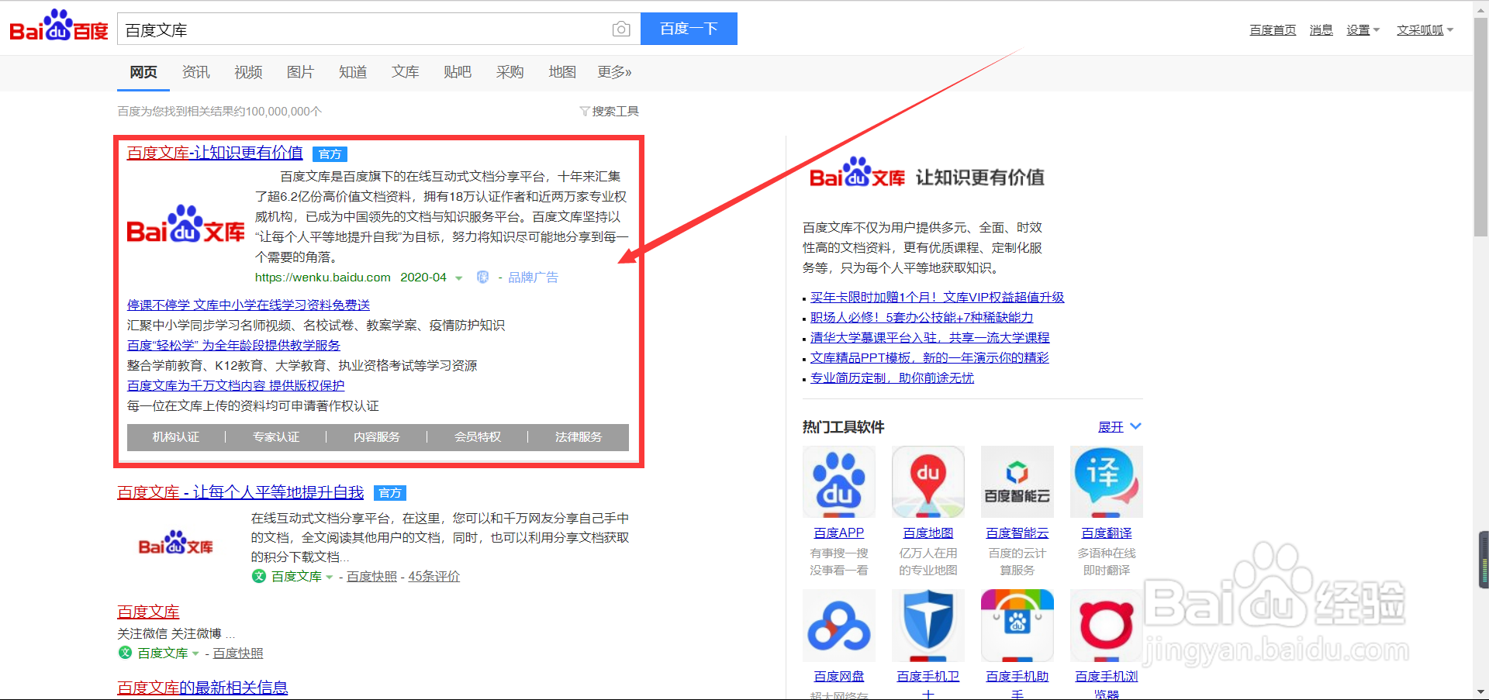Expand 百度文库 source dropdown in third result
Screen dimensions: 1489x700
(x=195, y=653)
